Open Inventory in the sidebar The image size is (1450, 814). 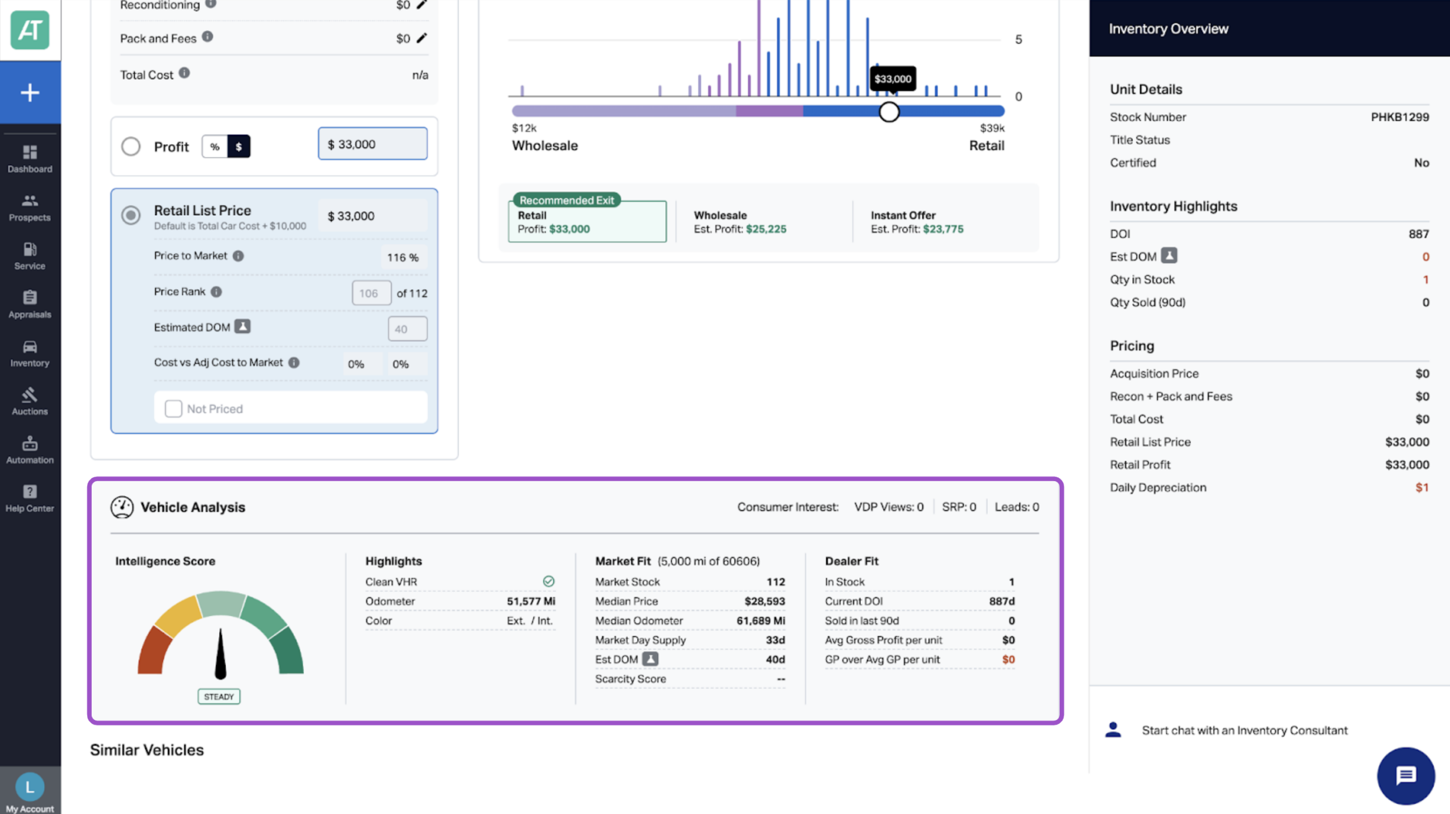30,353
